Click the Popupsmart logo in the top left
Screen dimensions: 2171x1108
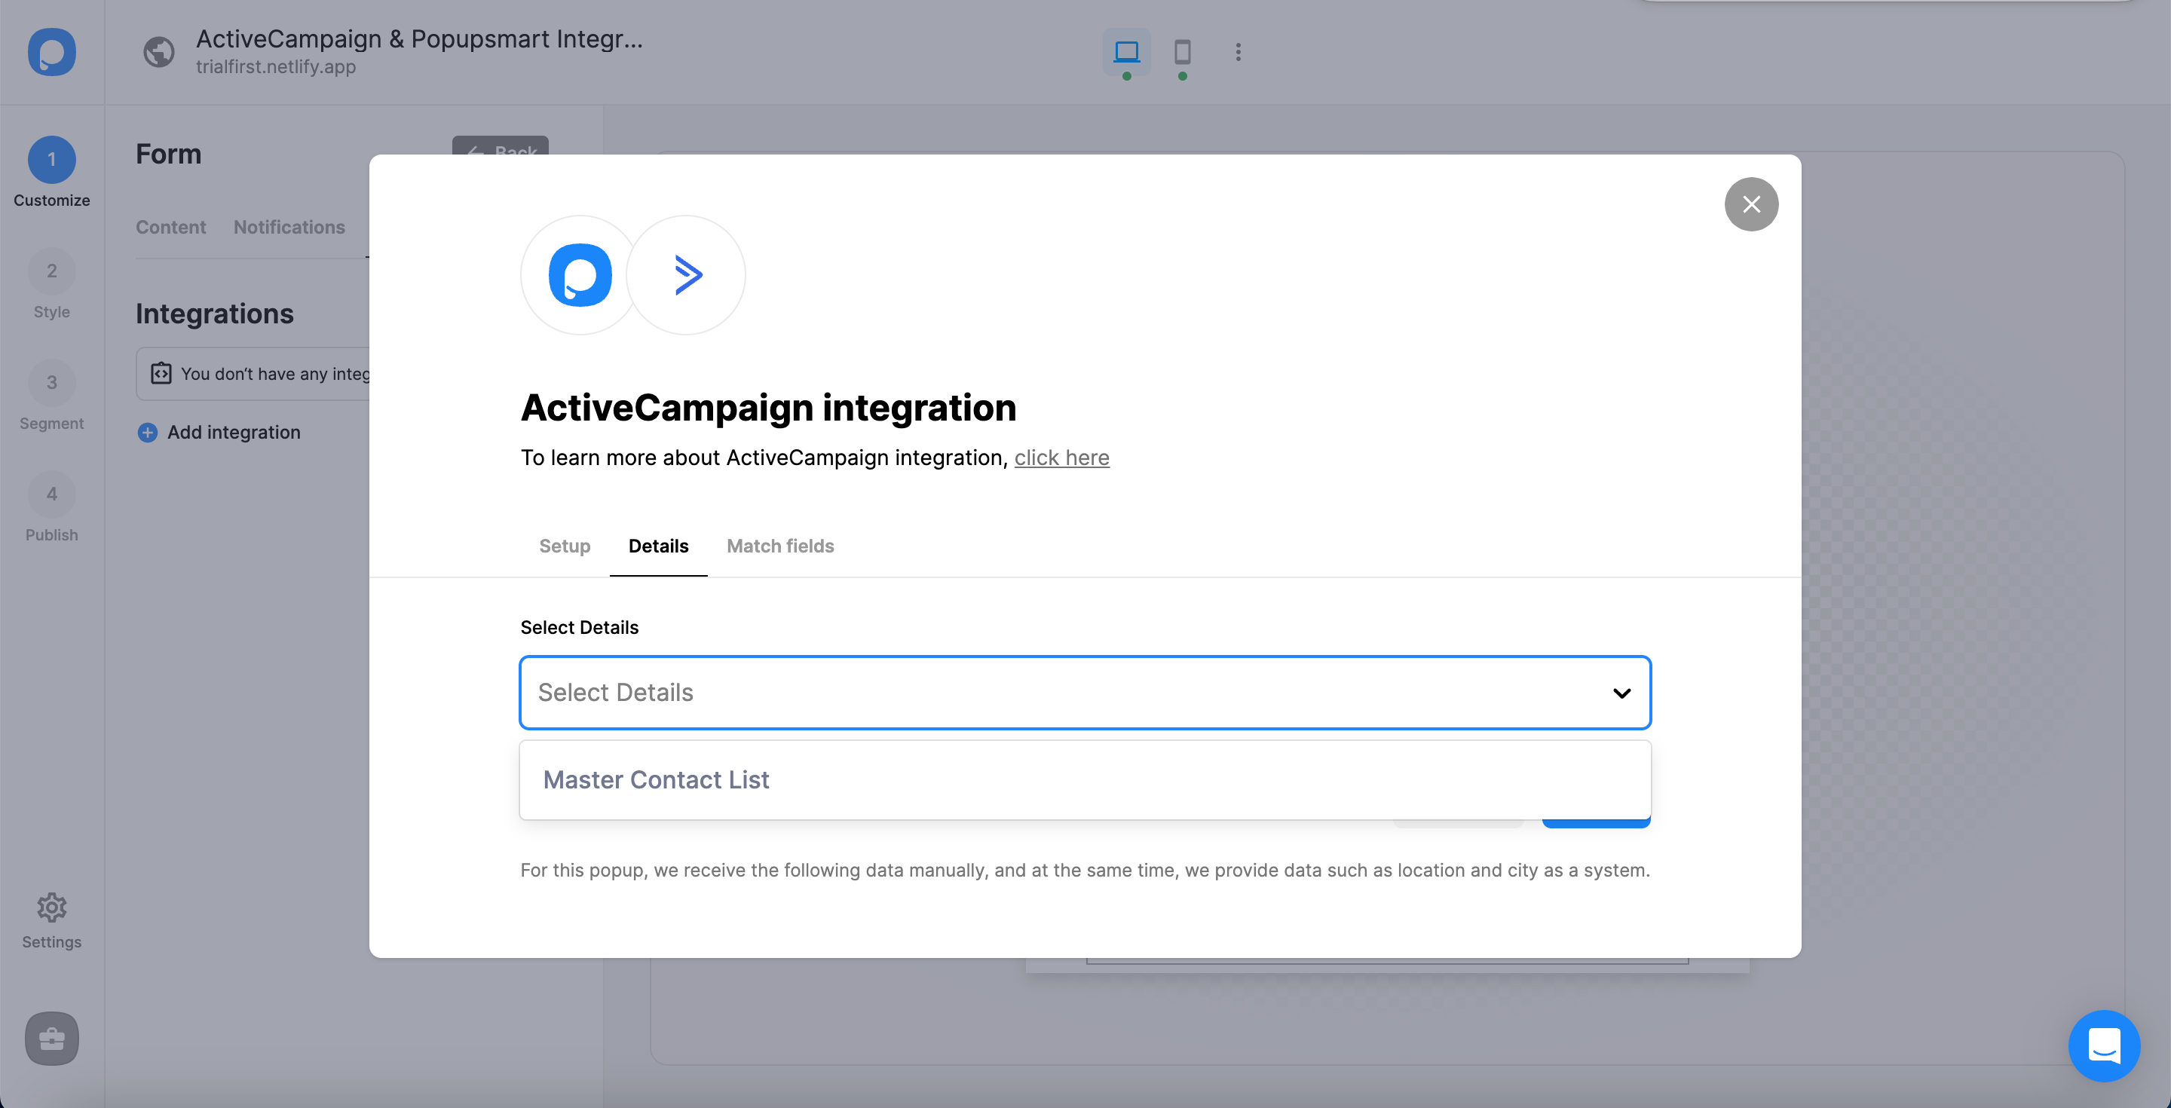pos(51,52)
